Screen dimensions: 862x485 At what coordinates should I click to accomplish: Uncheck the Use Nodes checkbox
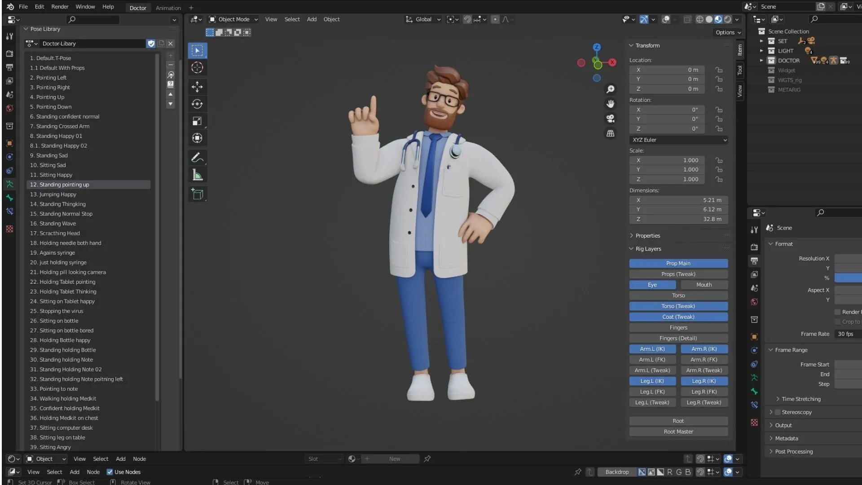110,472
